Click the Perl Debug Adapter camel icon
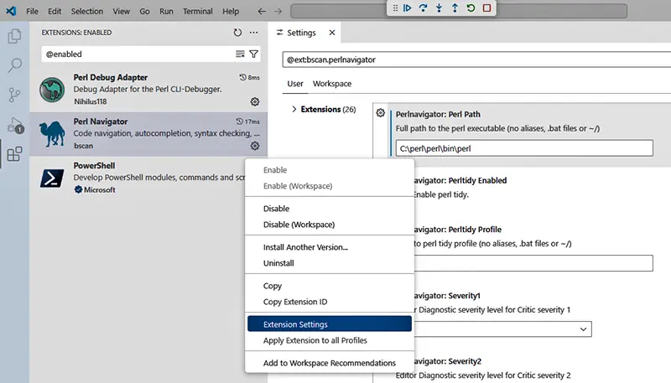This screenshot has height=383, width=671. coord(52,90)
